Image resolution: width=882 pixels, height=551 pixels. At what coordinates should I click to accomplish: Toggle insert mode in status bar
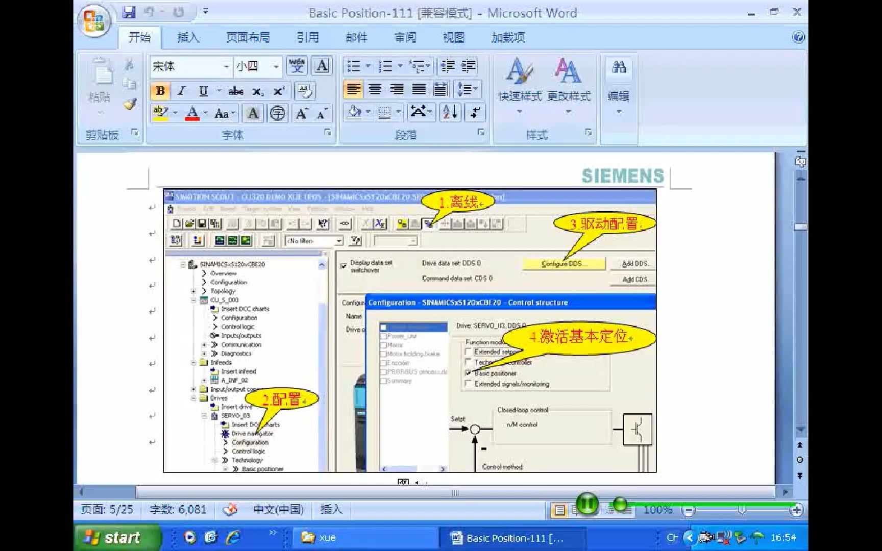[331, 509]
